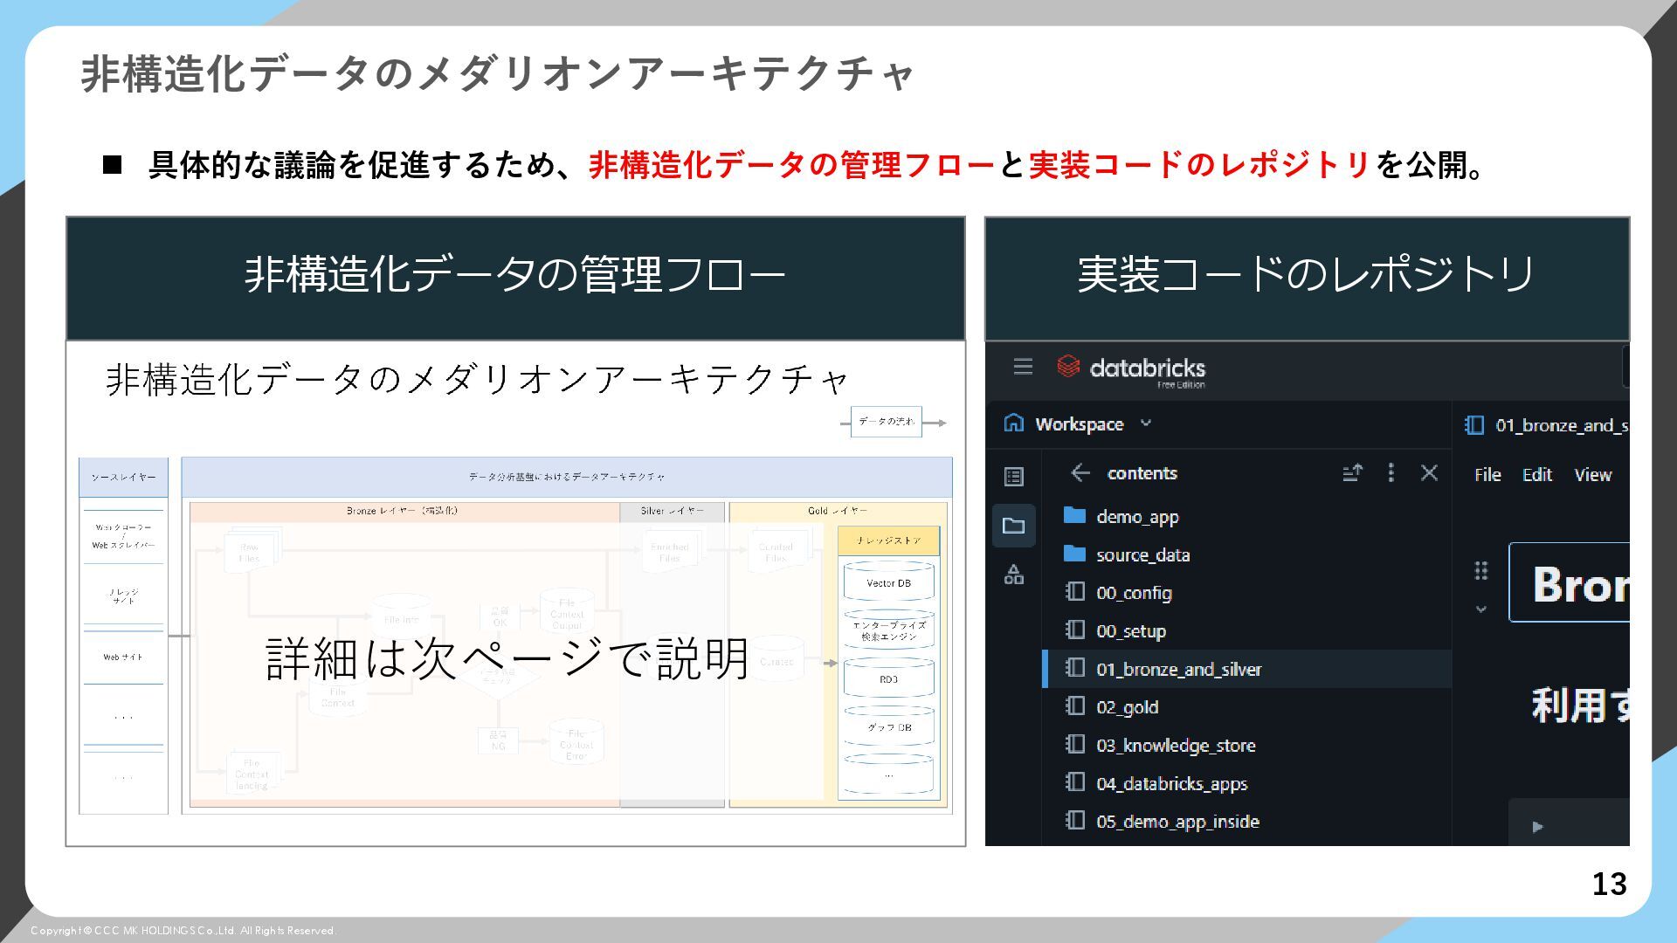Select the folder browser sidebar icon
Screen dimensions: 1677x943
1013,526
